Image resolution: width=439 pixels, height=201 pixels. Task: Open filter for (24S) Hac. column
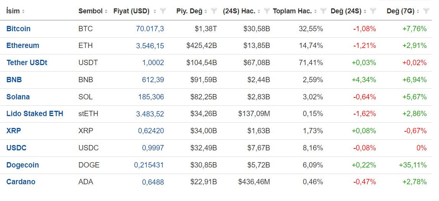tap(267, 11)
